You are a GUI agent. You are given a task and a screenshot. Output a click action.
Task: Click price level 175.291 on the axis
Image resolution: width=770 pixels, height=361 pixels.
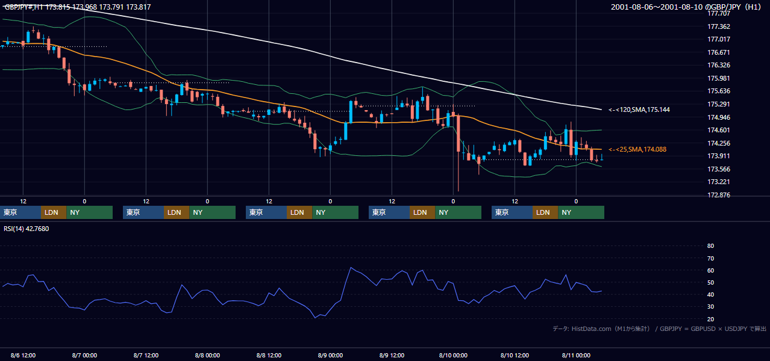(719, 104)
